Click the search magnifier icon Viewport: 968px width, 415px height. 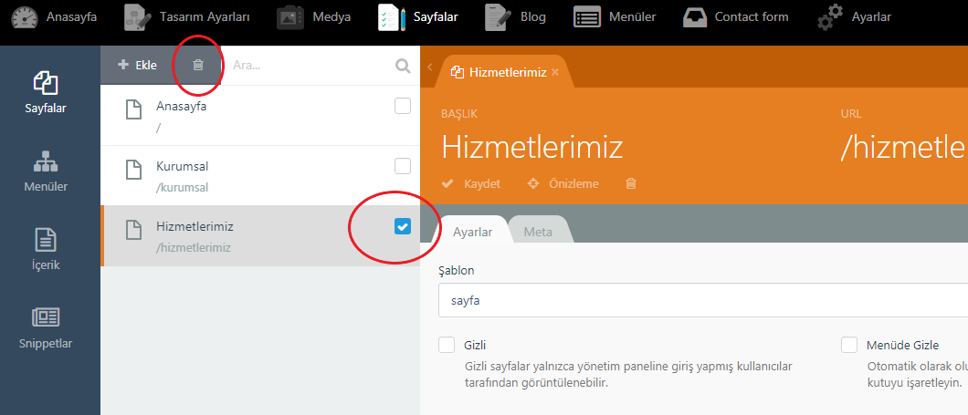click(403, 66)
